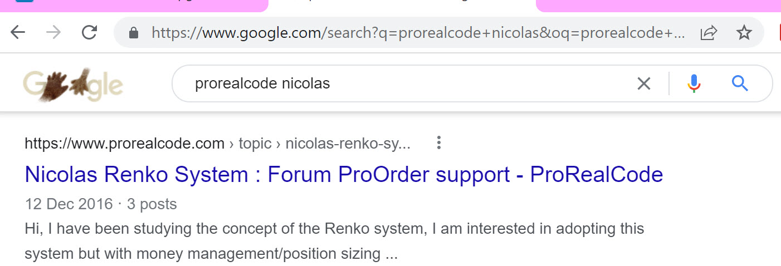The image size is (781, 266).
Task: Click the browser forward arrow
Action: tap(53, 33)
